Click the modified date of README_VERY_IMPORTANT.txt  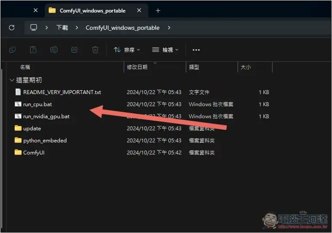point(154,92)
